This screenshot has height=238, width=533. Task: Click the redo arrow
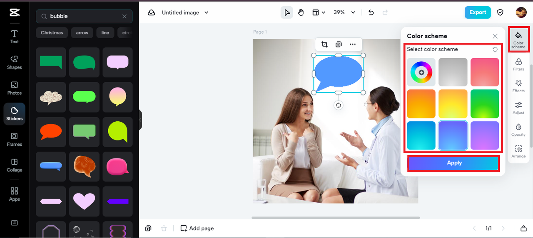click(x=385, y=12)
